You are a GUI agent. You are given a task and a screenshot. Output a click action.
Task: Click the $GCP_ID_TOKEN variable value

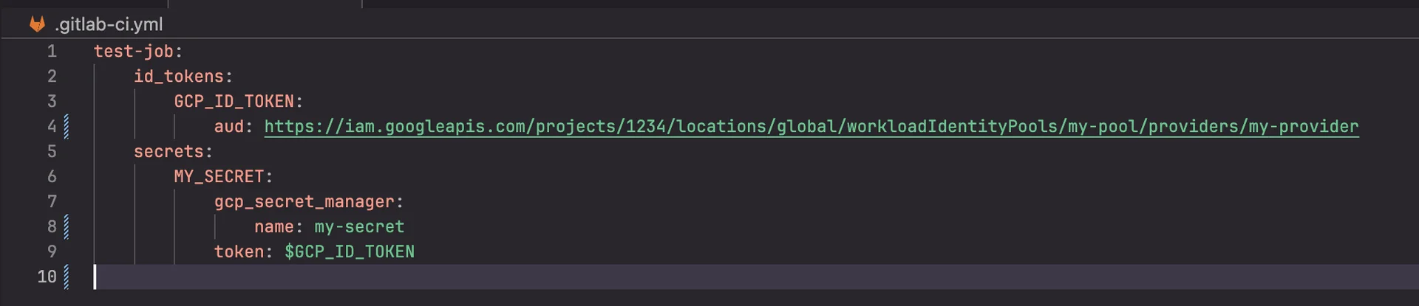click(350, 252)
